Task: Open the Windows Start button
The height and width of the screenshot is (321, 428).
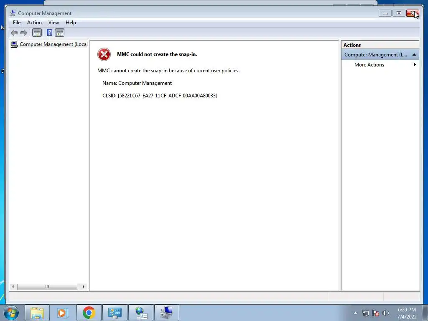Action: point(11,313)
